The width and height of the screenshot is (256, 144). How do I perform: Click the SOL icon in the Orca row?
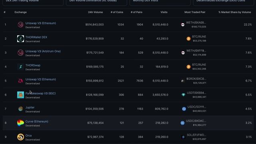[x=183, y=137]
